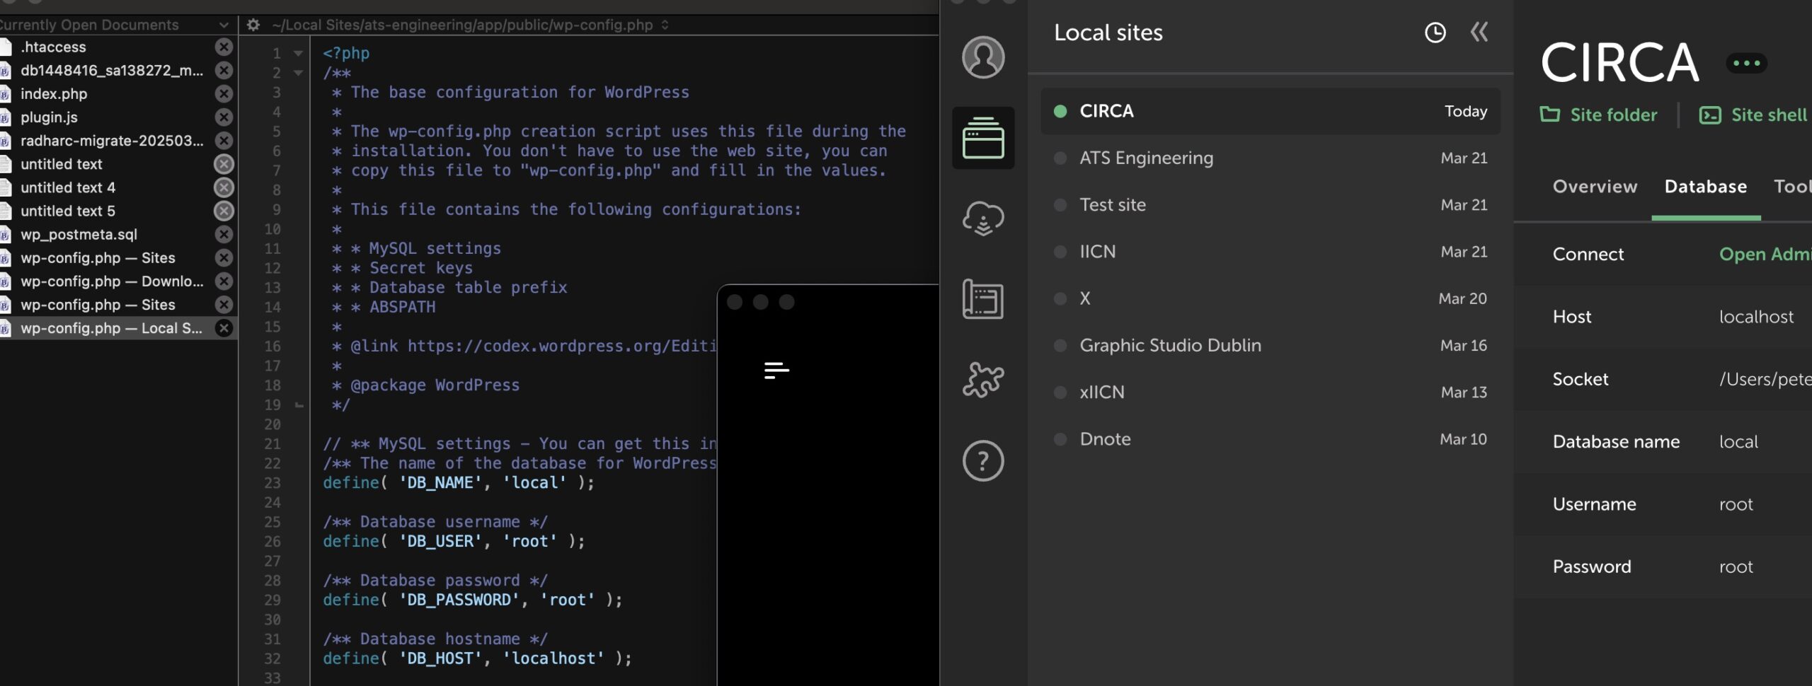The width and height of the screenshot is (1812, 686).
Task: Open index.php in document list
Action: click(x=54, y=94)
